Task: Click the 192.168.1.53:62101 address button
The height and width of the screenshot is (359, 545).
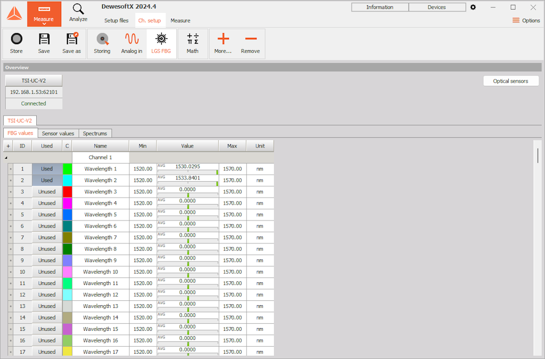Action: click(x=34, y=92)
